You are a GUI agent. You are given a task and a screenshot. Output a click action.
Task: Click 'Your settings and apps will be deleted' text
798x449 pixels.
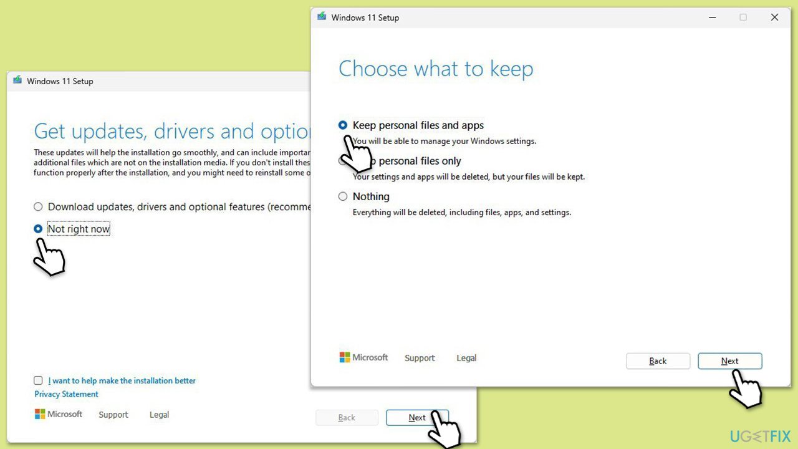(x=469, y=177)
